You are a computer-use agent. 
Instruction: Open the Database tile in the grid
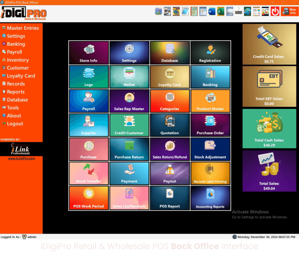point(170,53)
